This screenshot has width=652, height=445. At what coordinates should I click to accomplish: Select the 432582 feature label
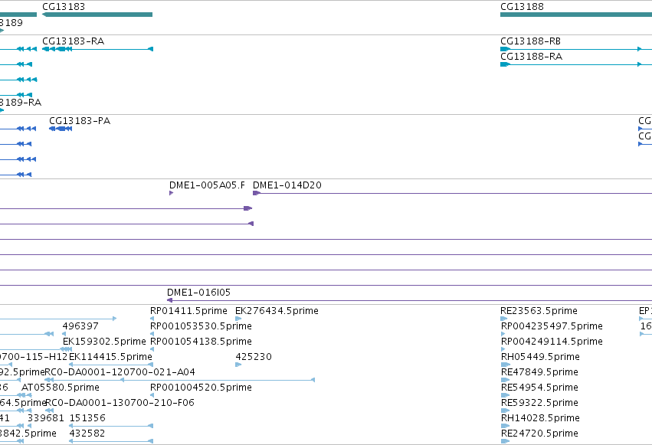[x=87, y=434]
